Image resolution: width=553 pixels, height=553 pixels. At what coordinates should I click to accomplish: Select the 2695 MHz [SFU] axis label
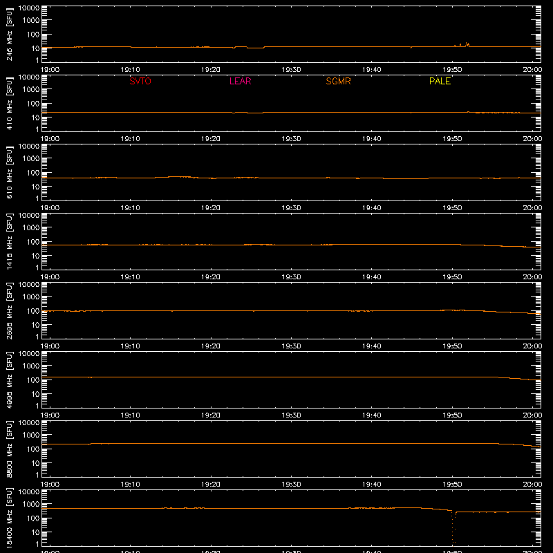(9, 310)
